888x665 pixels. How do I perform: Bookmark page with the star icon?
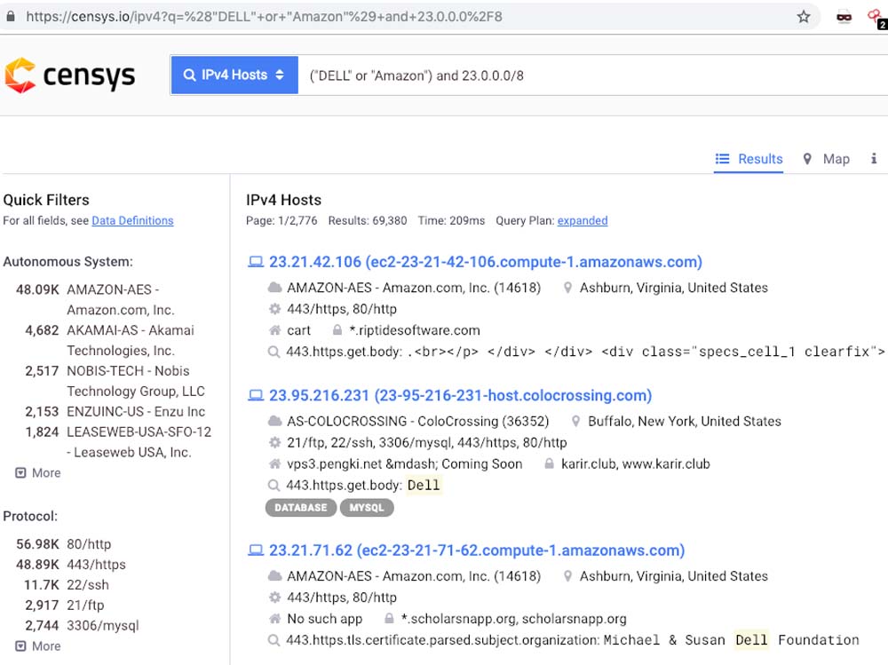804,16
